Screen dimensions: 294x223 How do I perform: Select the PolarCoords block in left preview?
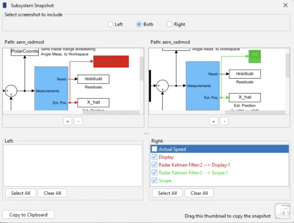click(x=24, y=51)
